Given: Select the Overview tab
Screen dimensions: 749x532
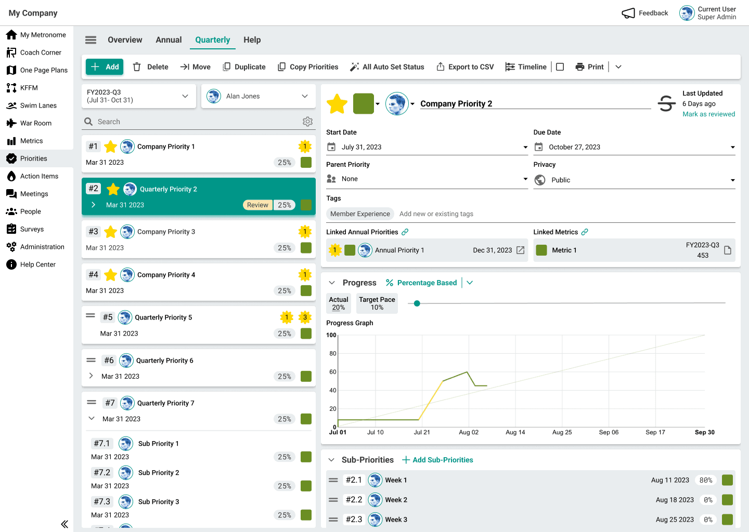Looking at the screenshot, I should tap(125, 39).
